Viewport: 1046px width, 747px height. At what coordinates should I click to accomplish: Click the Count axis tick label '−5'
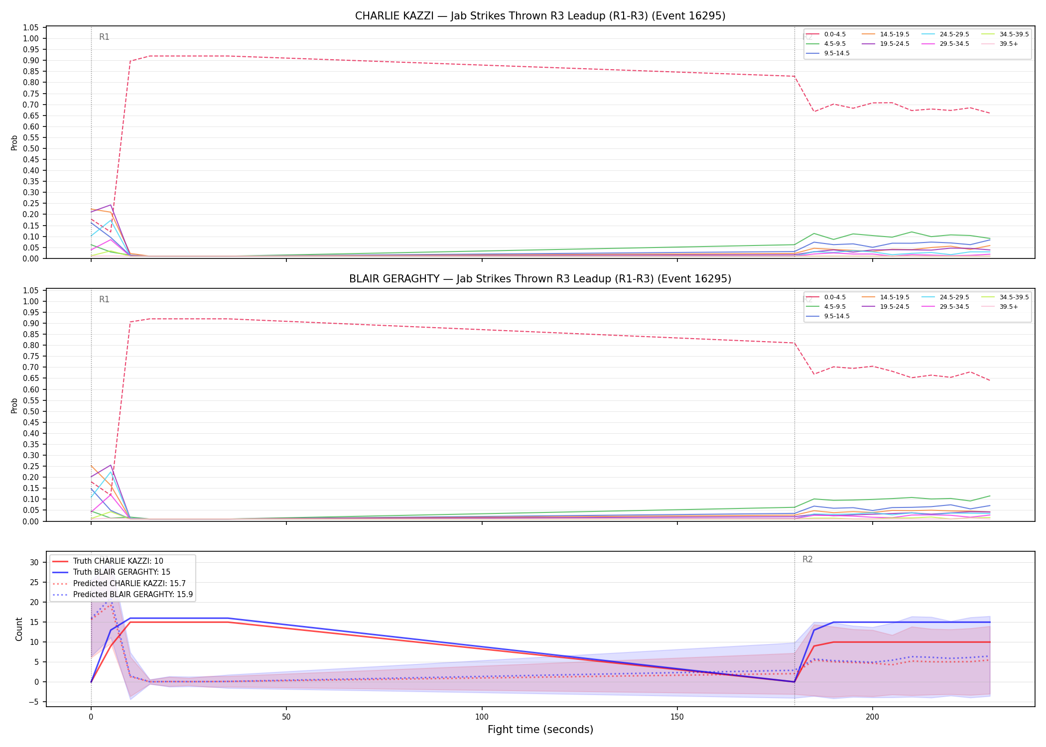click(33, 702)
